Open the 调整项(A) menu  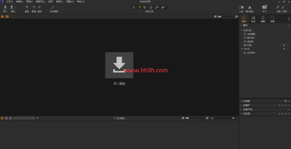pyautogui.click(x=40, y=2)
